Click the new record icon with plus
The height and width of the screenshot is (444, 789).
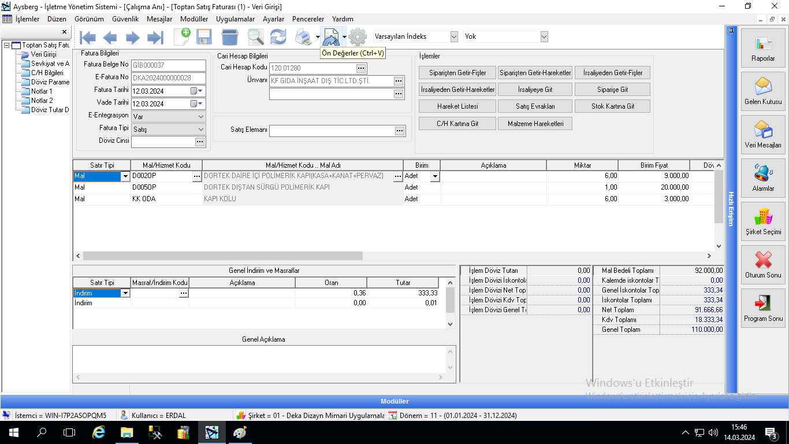182,37
